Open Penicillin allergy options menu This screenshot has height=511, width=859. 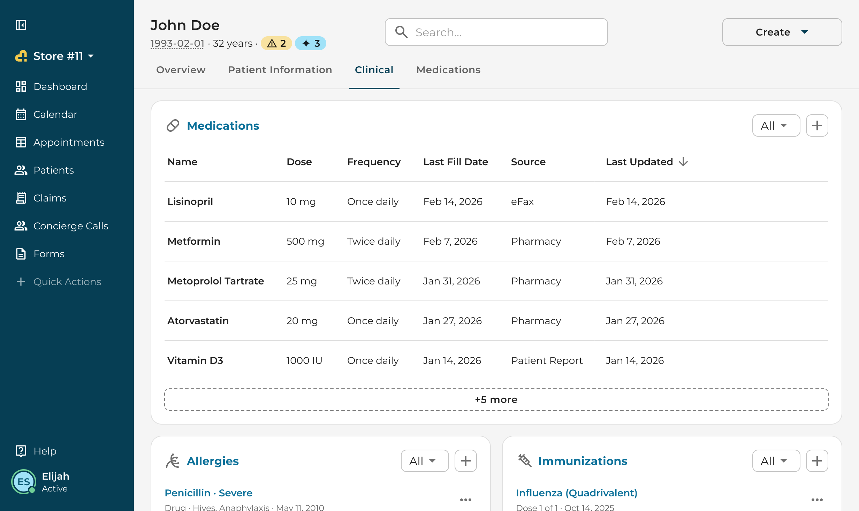pos(465,500)
